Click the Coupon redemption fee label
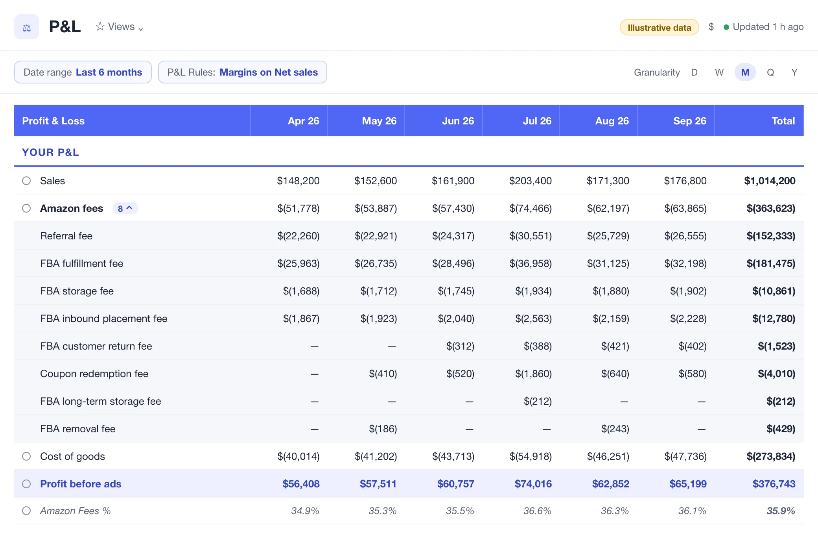 point(94,374)
